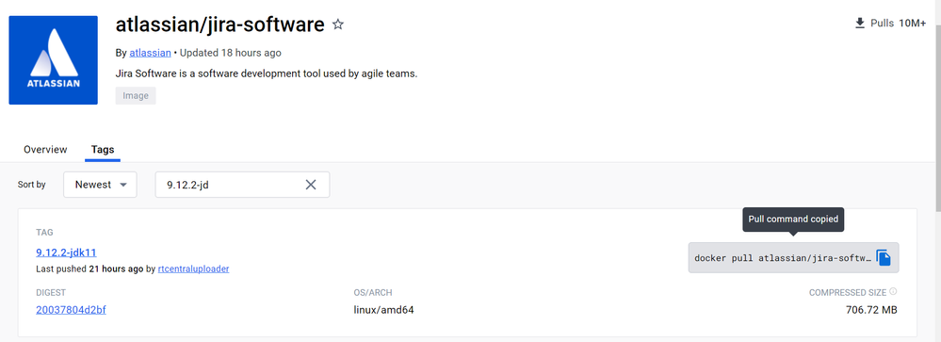Click the atlassian/jira-software title
Viewport: 941px width, 342px height.
coord(219,24)
